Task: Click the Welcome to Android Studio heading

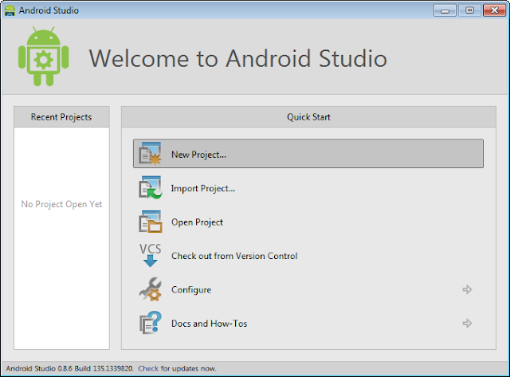Action: click(237, 58)
